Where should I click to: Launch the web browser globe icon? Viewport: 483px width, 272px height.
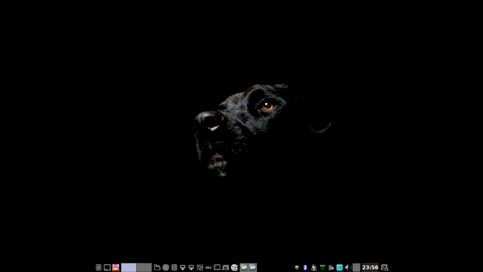pyautogui.click(x=165, y=267)
